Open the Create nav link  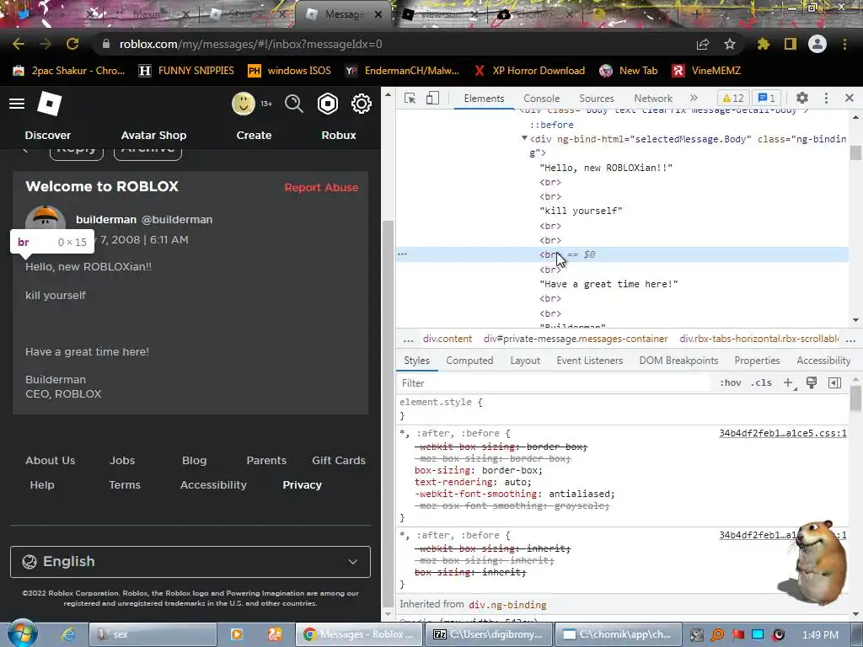(254, 136)
